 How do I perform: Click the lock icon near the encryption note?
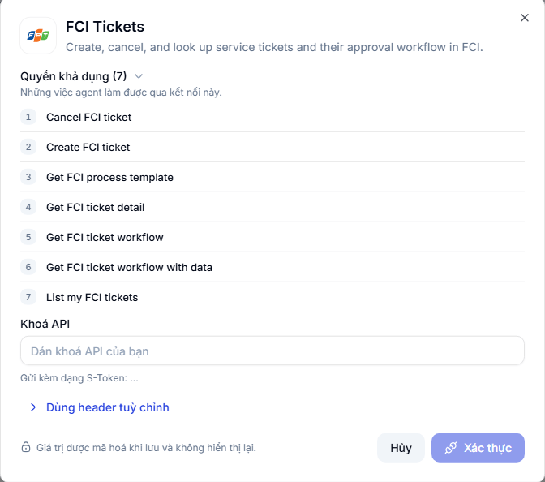26,447
